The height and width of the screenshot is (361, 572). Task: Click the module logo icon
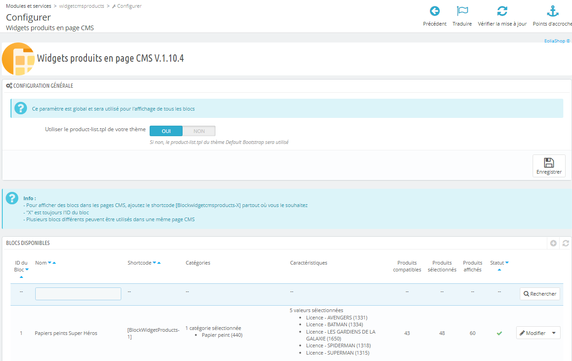click(19, 59)
